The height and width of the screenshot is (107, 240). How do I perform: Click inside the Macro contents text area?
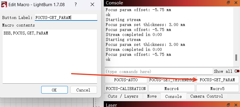[x=50, y=56]
